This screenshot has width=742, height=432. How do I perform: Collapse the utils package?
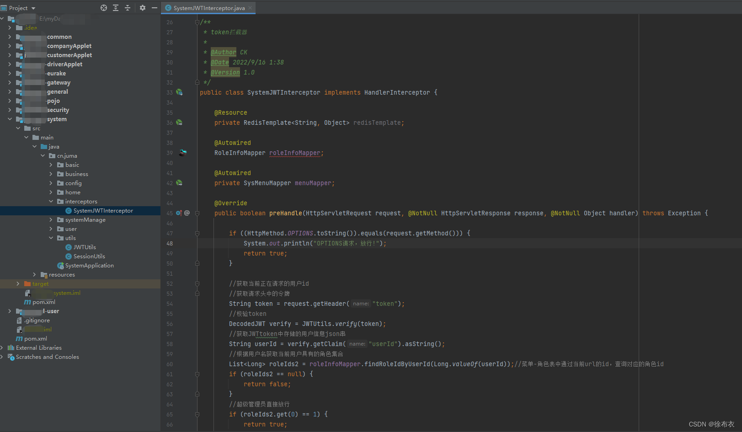(x=51, y=238)
